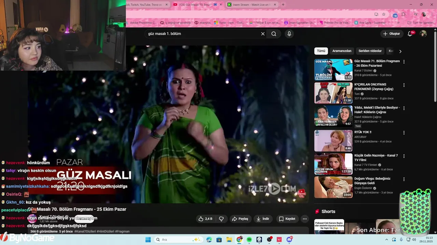The height and width of the screenshot is (245, 437).
Task: Close the Güz Masalı 70. Bölüm tab
Action: (x=221, y=4)
